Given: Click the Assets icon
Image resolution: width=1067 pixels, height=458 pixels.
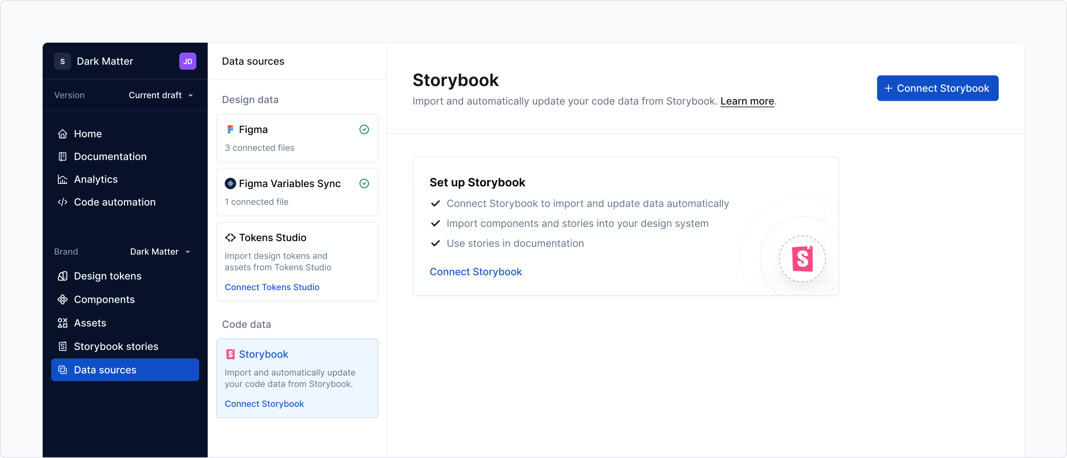Looking at the screenshot, I should [x=63, y=323].
